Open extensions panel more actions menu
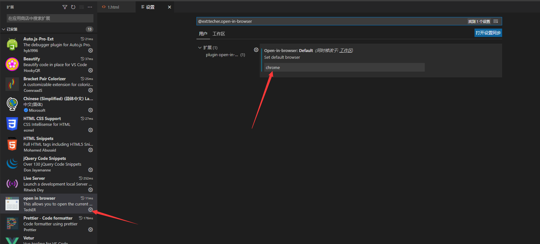This screenshot has height=244, width=540. 90,7
